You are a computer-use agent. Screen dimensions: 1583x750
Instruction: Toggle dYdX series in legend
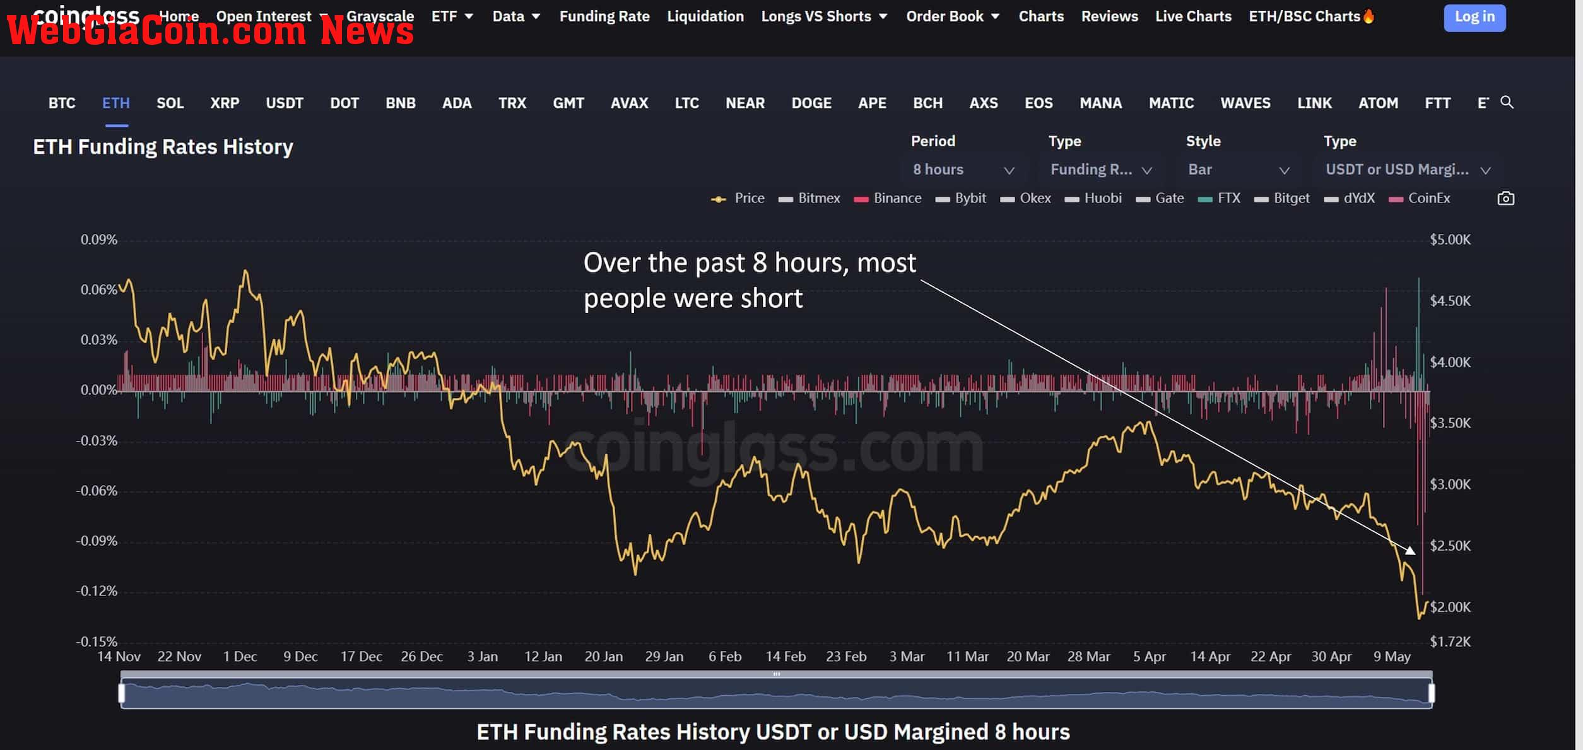coord(1349,198)
